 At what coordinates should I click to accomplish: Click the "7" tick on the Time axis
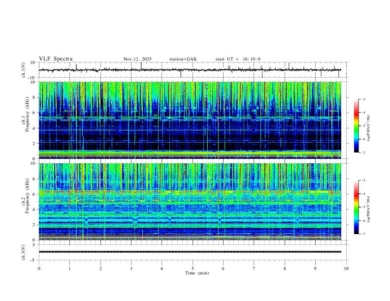pyautogui.click(x=254, y=269)
